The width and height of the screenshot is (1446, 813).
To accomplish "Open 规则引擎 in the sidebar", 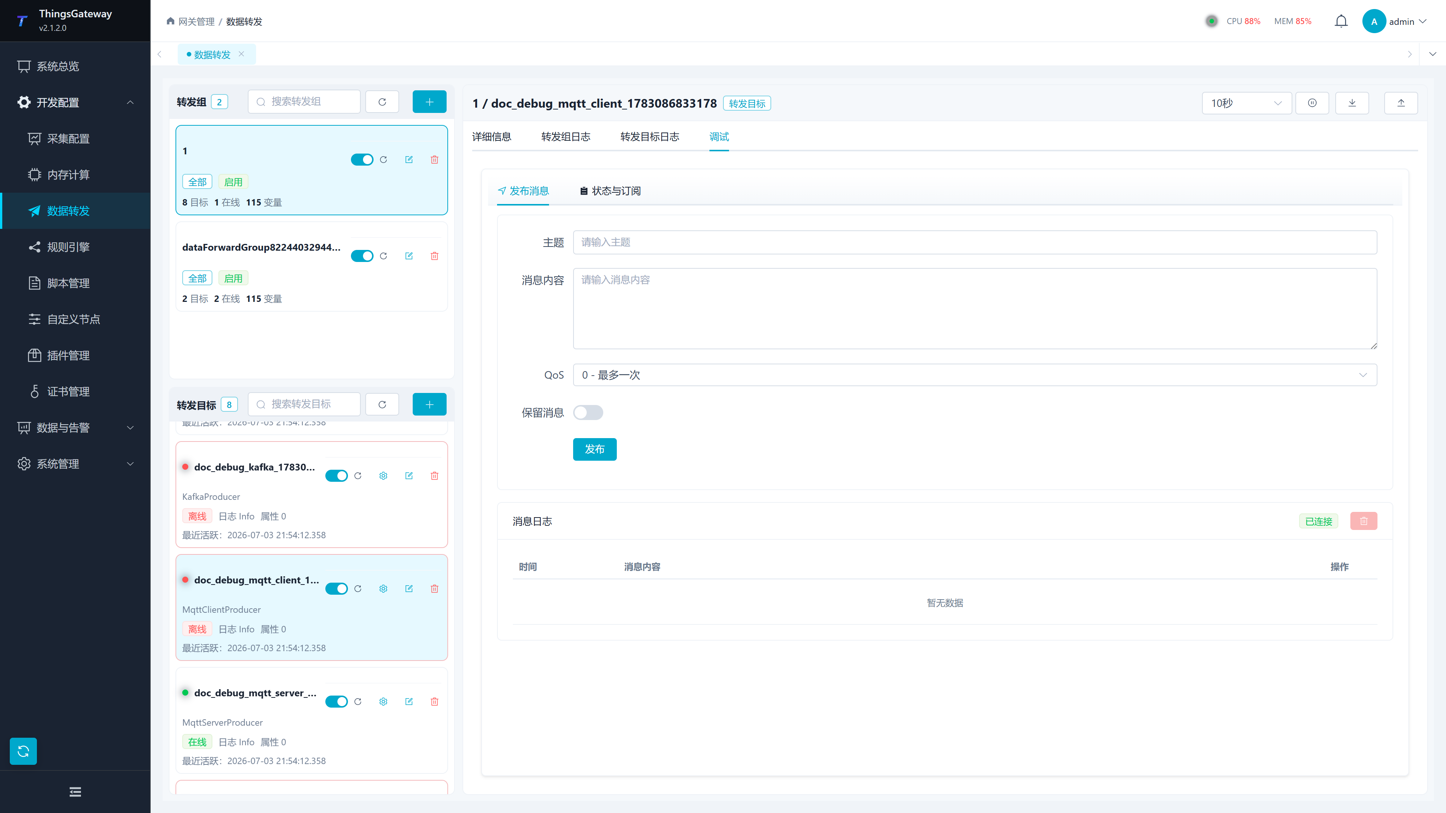I will (75, 247).
